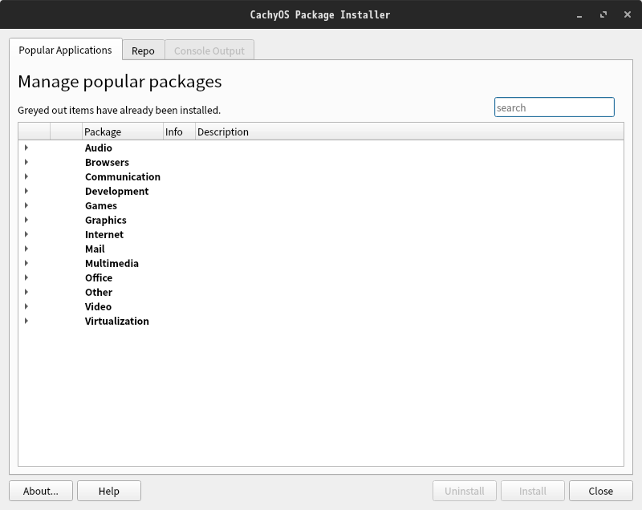Expand the Development category arrow
The image size is (642, 510).
click(x=26, y=191)
